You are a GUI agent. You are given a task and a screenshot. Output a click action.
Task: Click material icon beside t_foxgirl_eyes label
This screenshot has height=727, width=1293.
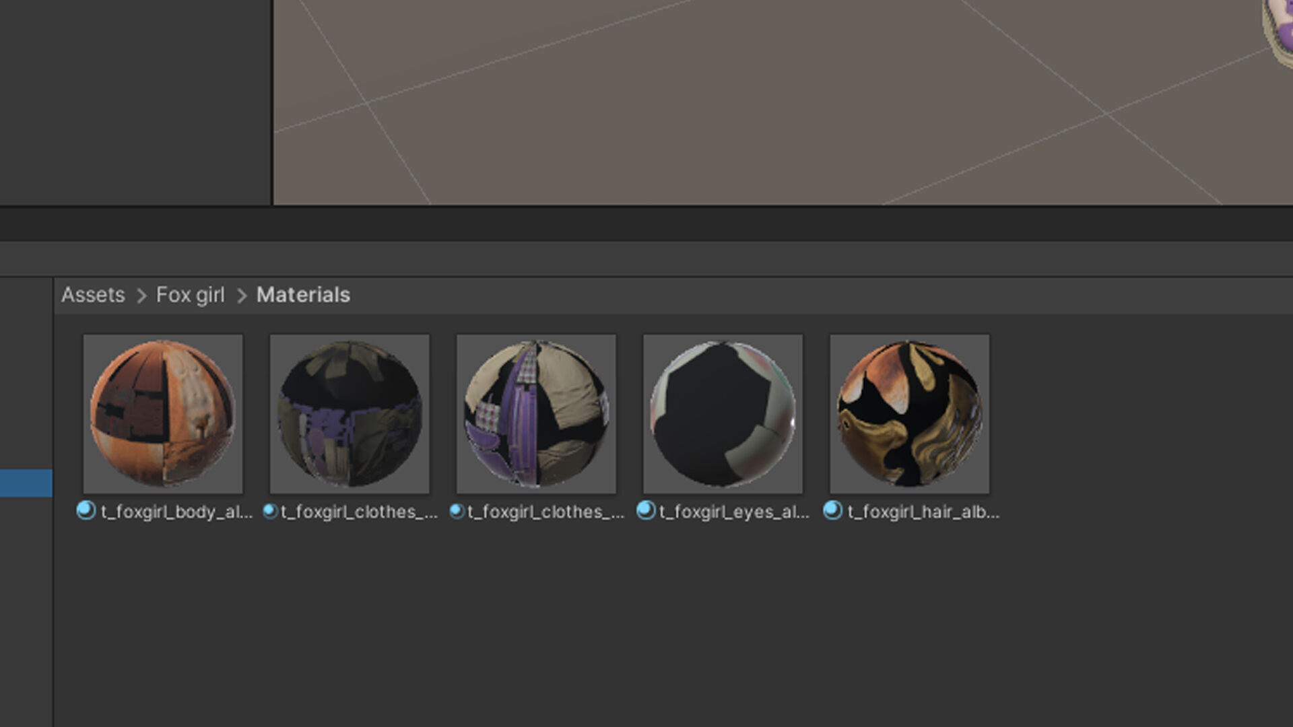click(646, 511)
